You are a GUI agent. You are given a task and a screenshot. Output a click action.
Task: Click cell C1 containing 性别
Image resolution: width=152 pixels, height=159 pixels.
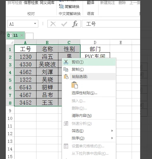pos(69,49)
